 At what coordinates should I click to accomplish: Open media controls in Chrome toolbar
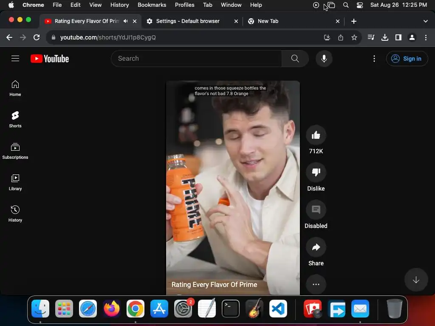pyautogui.click(x=371, y=37)
